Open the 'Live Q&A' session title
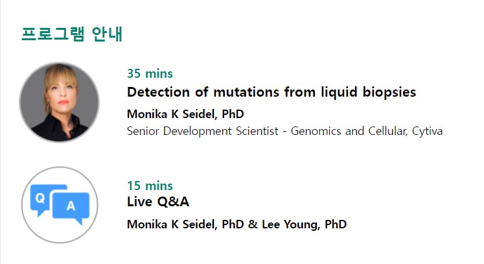Screen dimensions: 484x264 [x=157, y=202]
